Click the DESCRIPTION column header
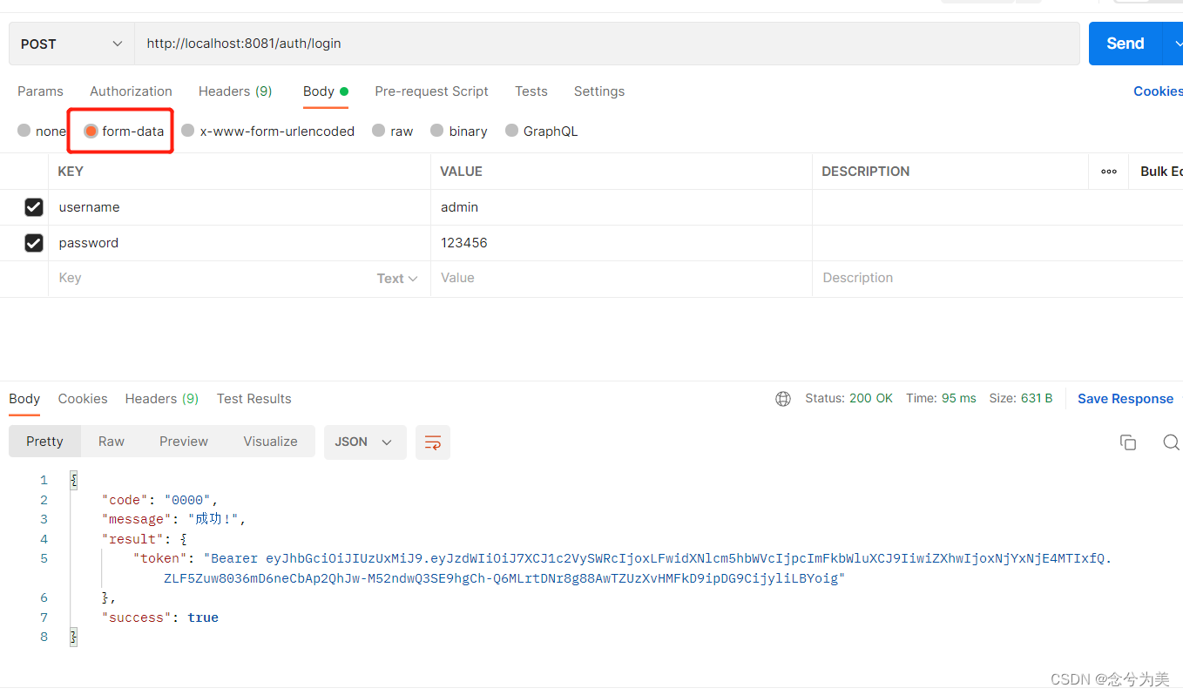 (x=866, y=172)
